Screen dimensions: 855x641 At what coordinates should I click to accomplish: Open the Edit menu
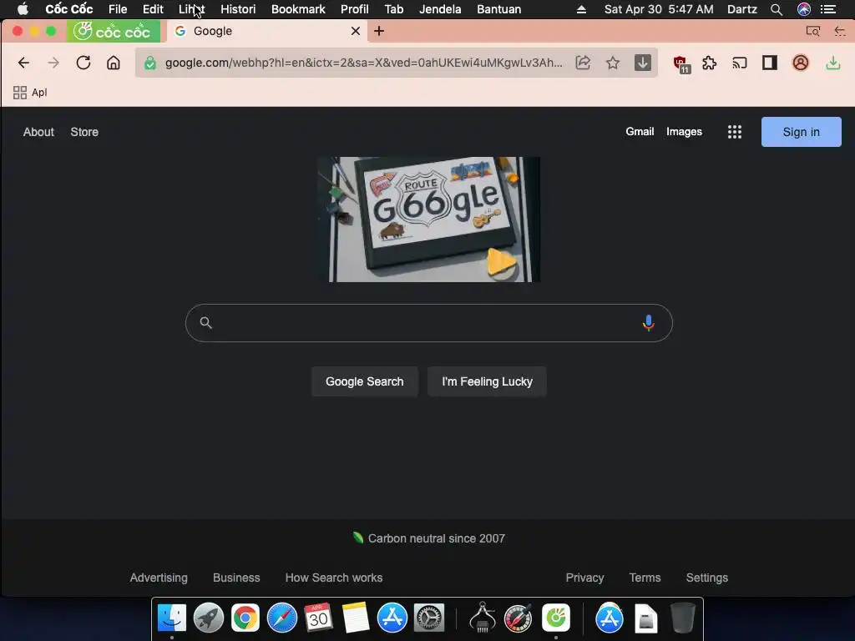(153, 9)
